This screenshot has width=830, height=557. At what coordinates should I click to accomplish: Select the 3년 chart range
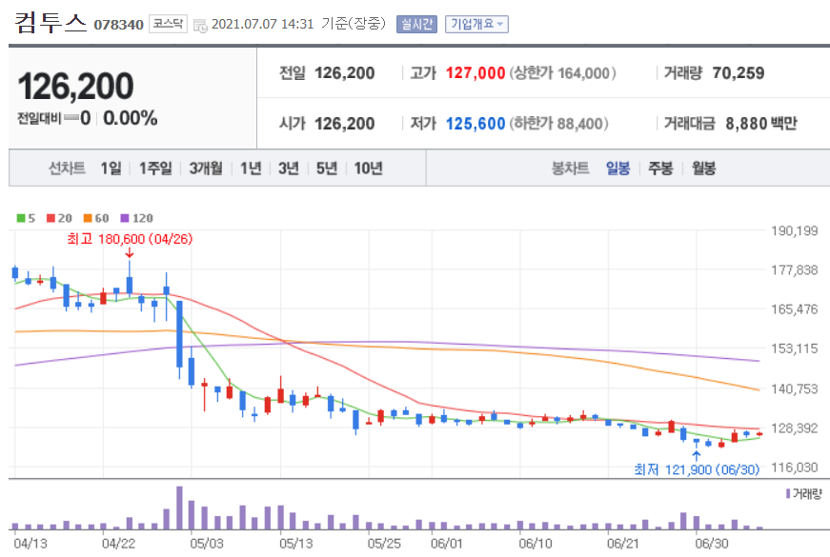[289, 169]
